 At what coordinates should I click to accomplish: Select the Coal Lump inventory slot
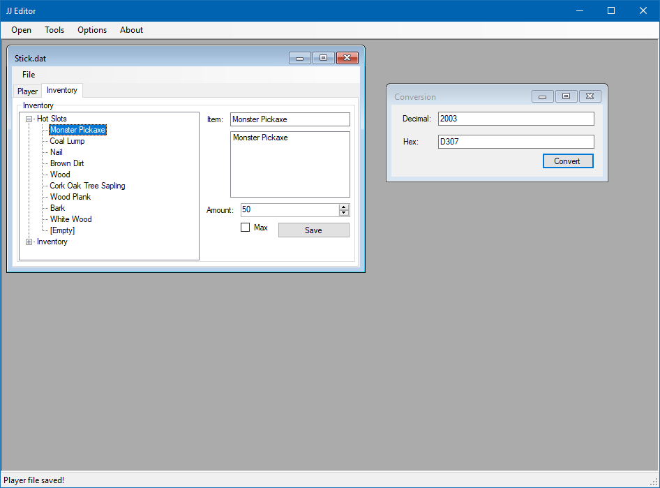[x=66, y=140]
